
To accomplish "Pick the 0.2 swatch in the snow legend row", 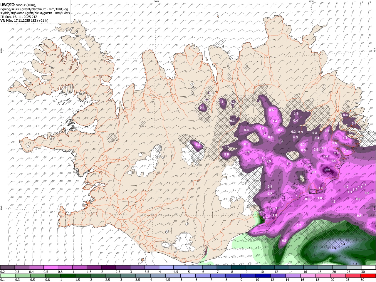I will pos(7,267).
